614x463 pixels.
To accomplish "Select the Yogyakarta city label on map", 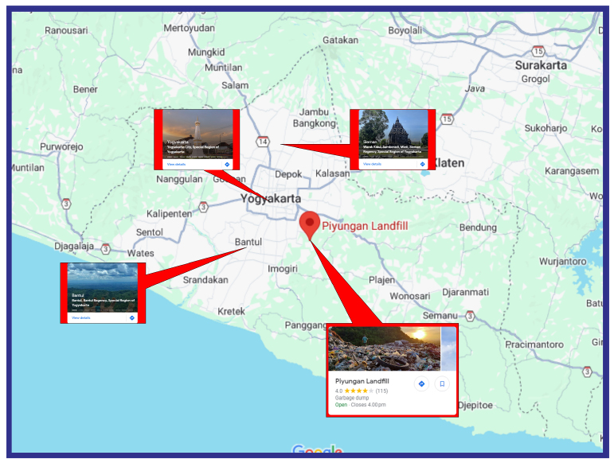I will [271, 199].
